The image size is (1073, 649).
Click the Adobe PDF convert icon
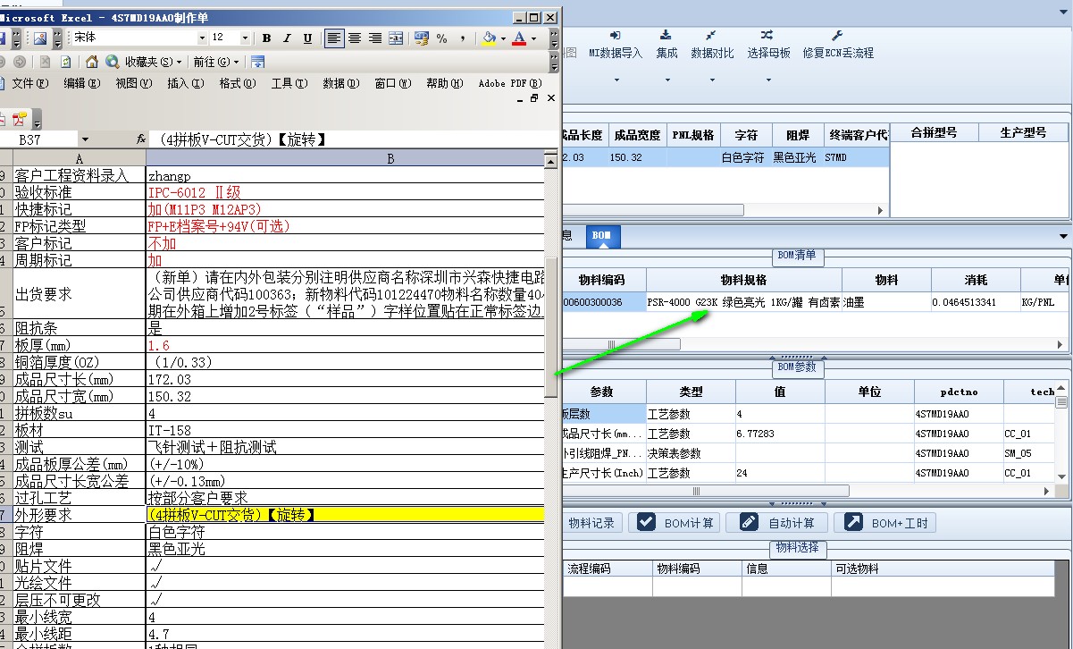coord(20,118)
